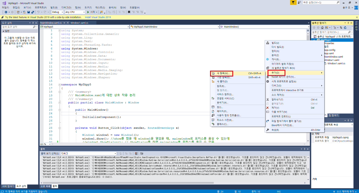Choose 빌드(U) in the context menu
Image resolution: width=359 pixels, height=193 pixels.
click(294, 43)
